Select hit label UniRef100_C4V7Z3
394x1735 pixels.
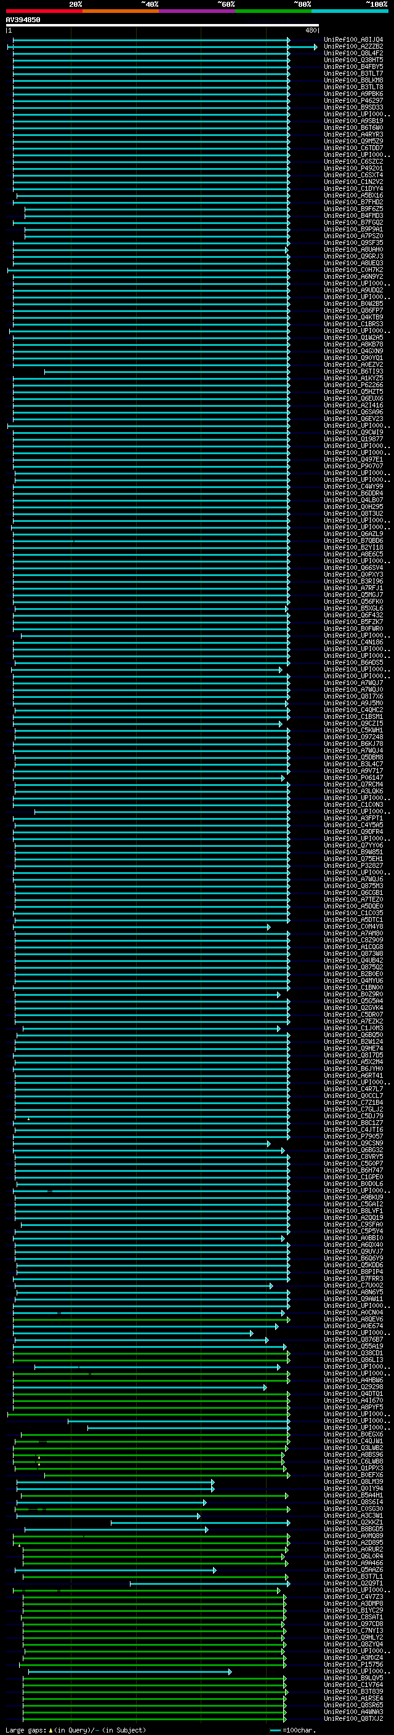click(353, 1597)
